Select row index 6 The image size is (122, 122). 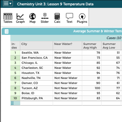pos(15,78)
